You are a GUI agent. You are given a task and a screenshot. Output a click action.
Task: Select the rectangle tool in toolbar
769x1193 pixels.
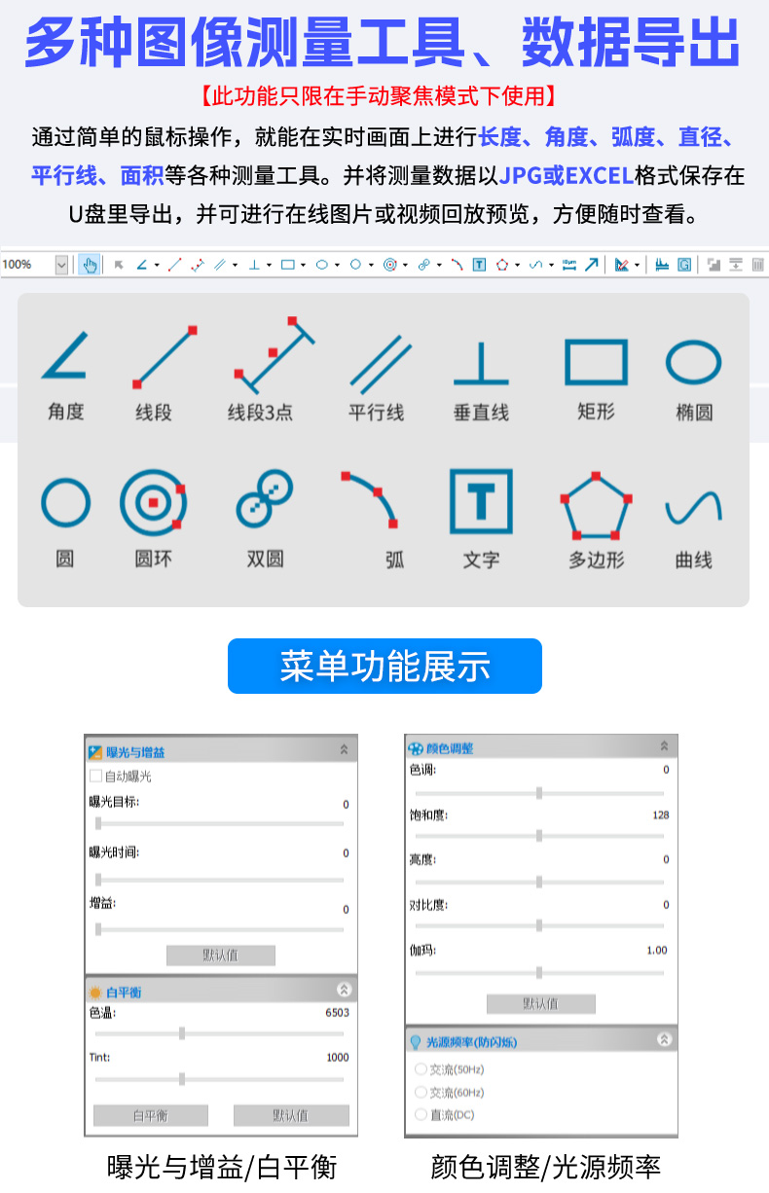tap(288, 265)
